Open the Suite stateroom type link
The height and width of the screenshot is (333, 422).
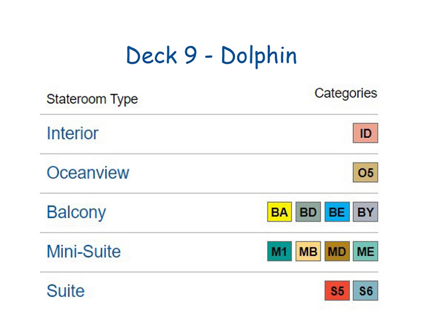pos(66,291)
